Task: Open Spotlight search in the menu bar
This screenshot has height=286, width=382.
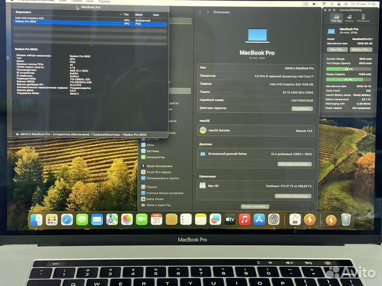Action: pyautogui.click(x=332, y=4)
